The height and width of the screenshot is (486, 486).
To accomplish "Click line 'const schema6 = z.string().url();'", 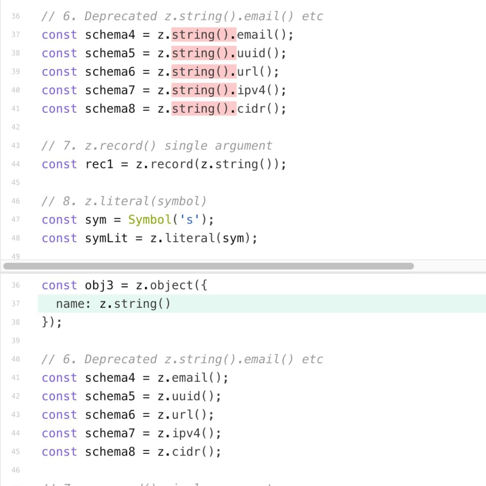I will 160,72.
